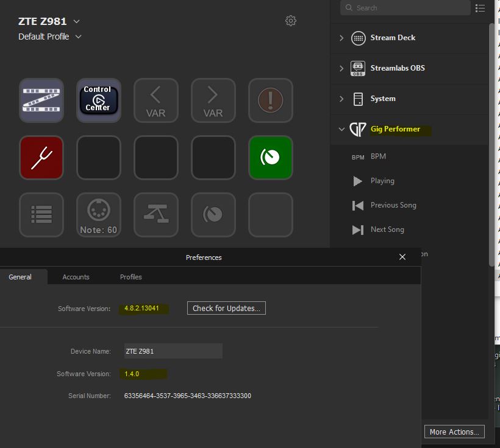Expand the Streamlabs OBS category
The width and height of the screenshot is (500, 448).
click(341, 68)
